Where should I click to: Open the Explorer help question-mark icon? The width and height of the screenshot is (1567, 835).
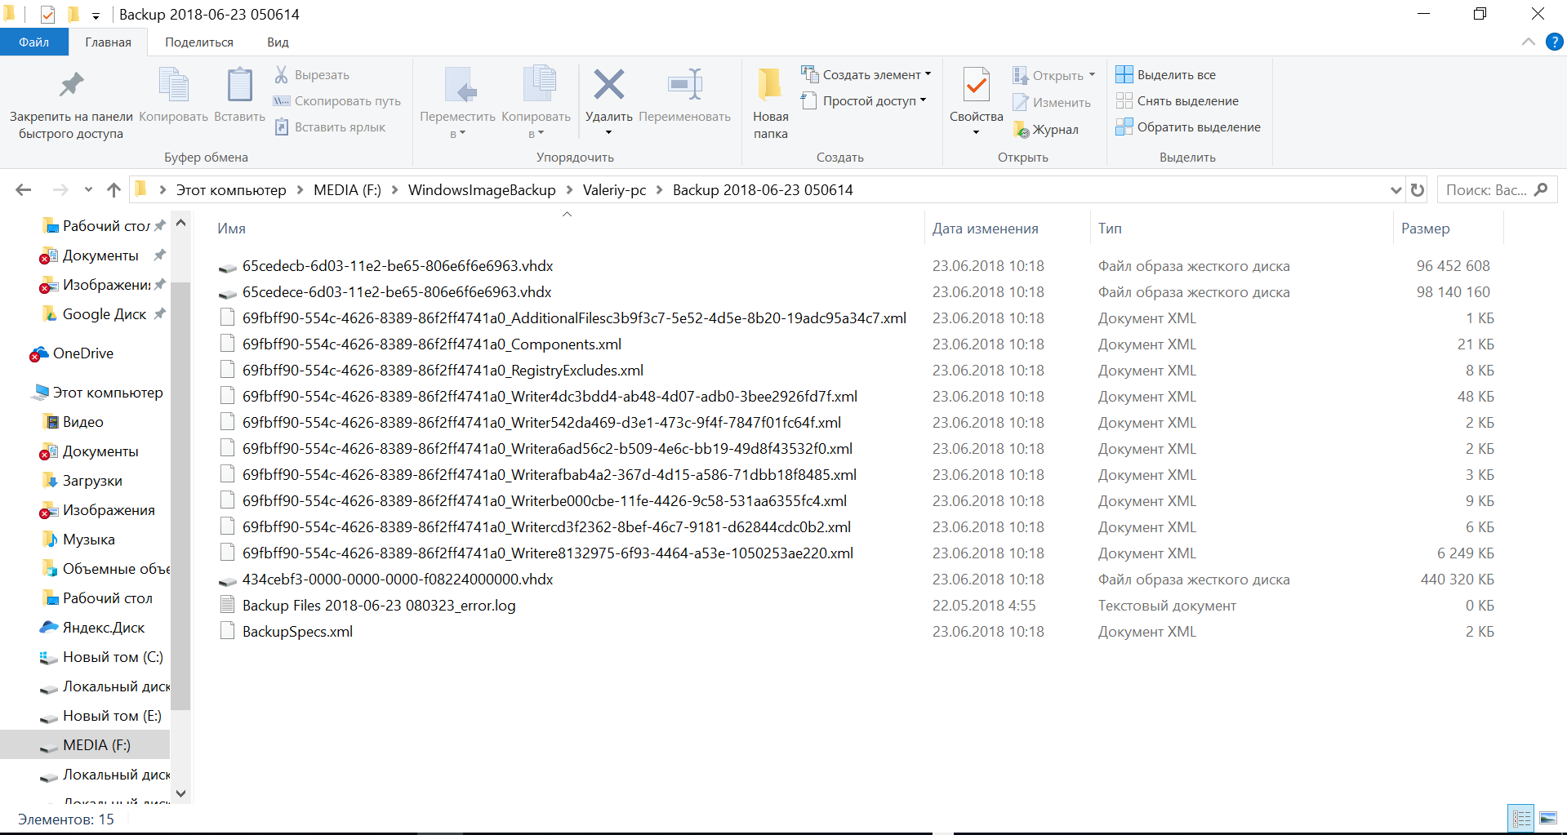[1555, 42]
